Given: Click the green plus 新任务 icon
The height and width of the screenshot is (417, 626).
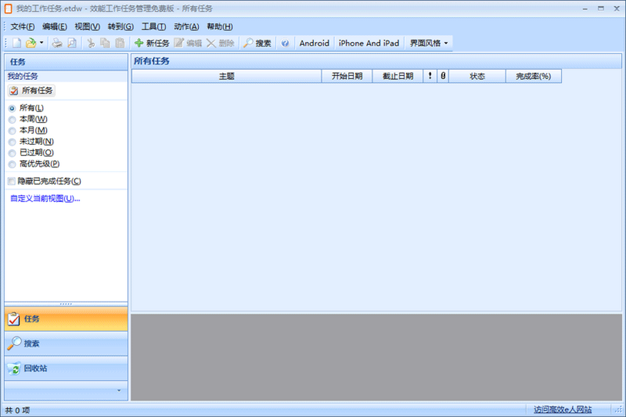Looking at the screenshot, I should click(x=139, y=43).
